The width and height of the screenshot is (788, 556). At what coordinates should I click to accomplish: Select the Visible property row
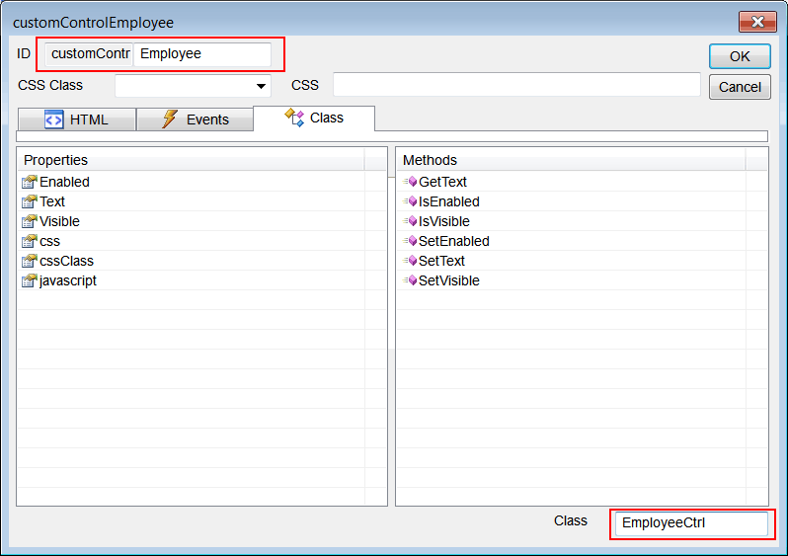click(201, 221)
